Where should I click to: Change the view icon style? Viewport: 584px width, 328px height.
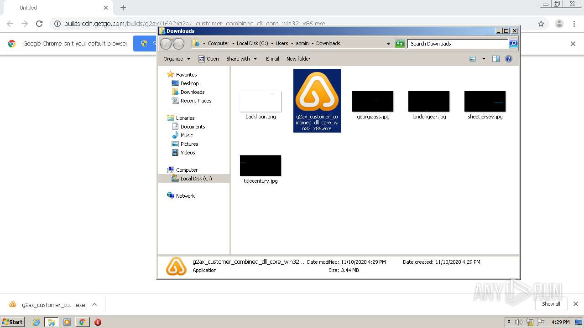473,59
